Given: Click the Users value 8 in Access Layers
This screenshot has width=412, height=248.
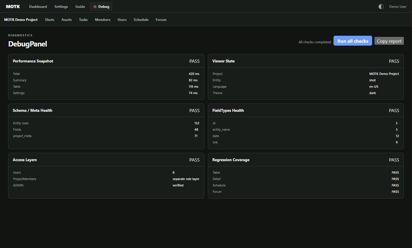Looking at the screenshot, I should 174,172.
